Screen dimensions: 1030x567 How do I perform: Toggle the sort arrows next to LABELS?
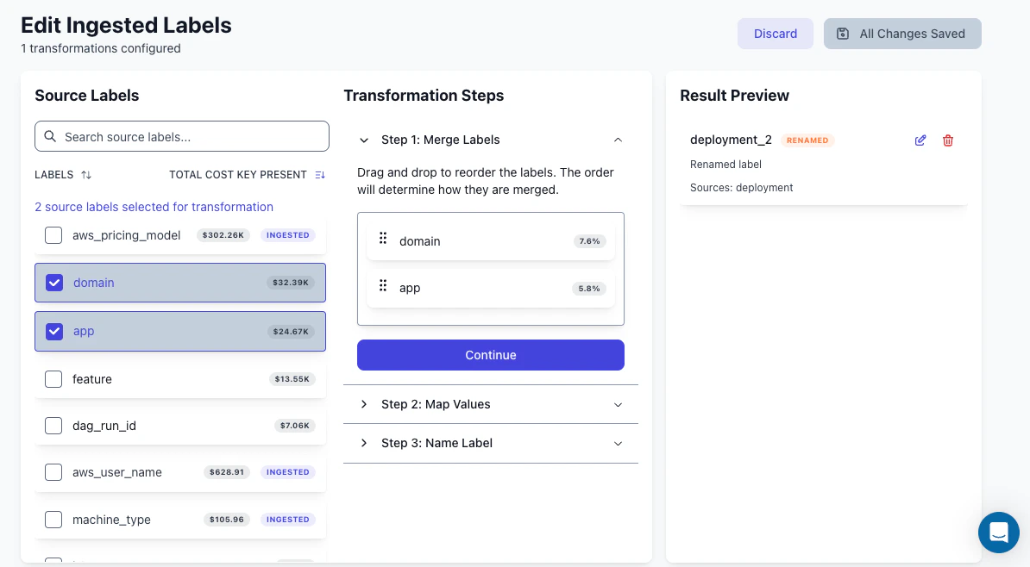click(86, 174)
